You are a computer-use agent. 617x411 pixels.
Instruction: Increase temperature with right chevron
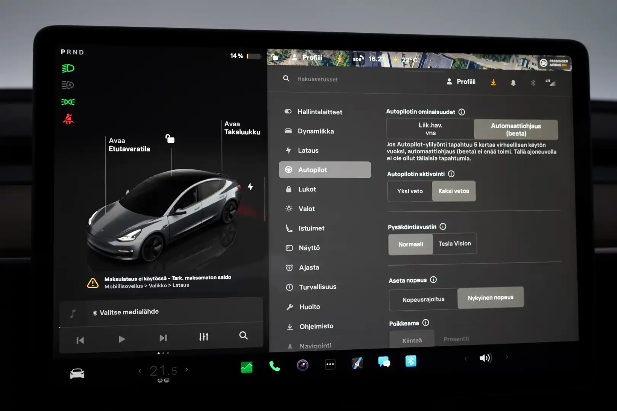click(x=187, y=369)
